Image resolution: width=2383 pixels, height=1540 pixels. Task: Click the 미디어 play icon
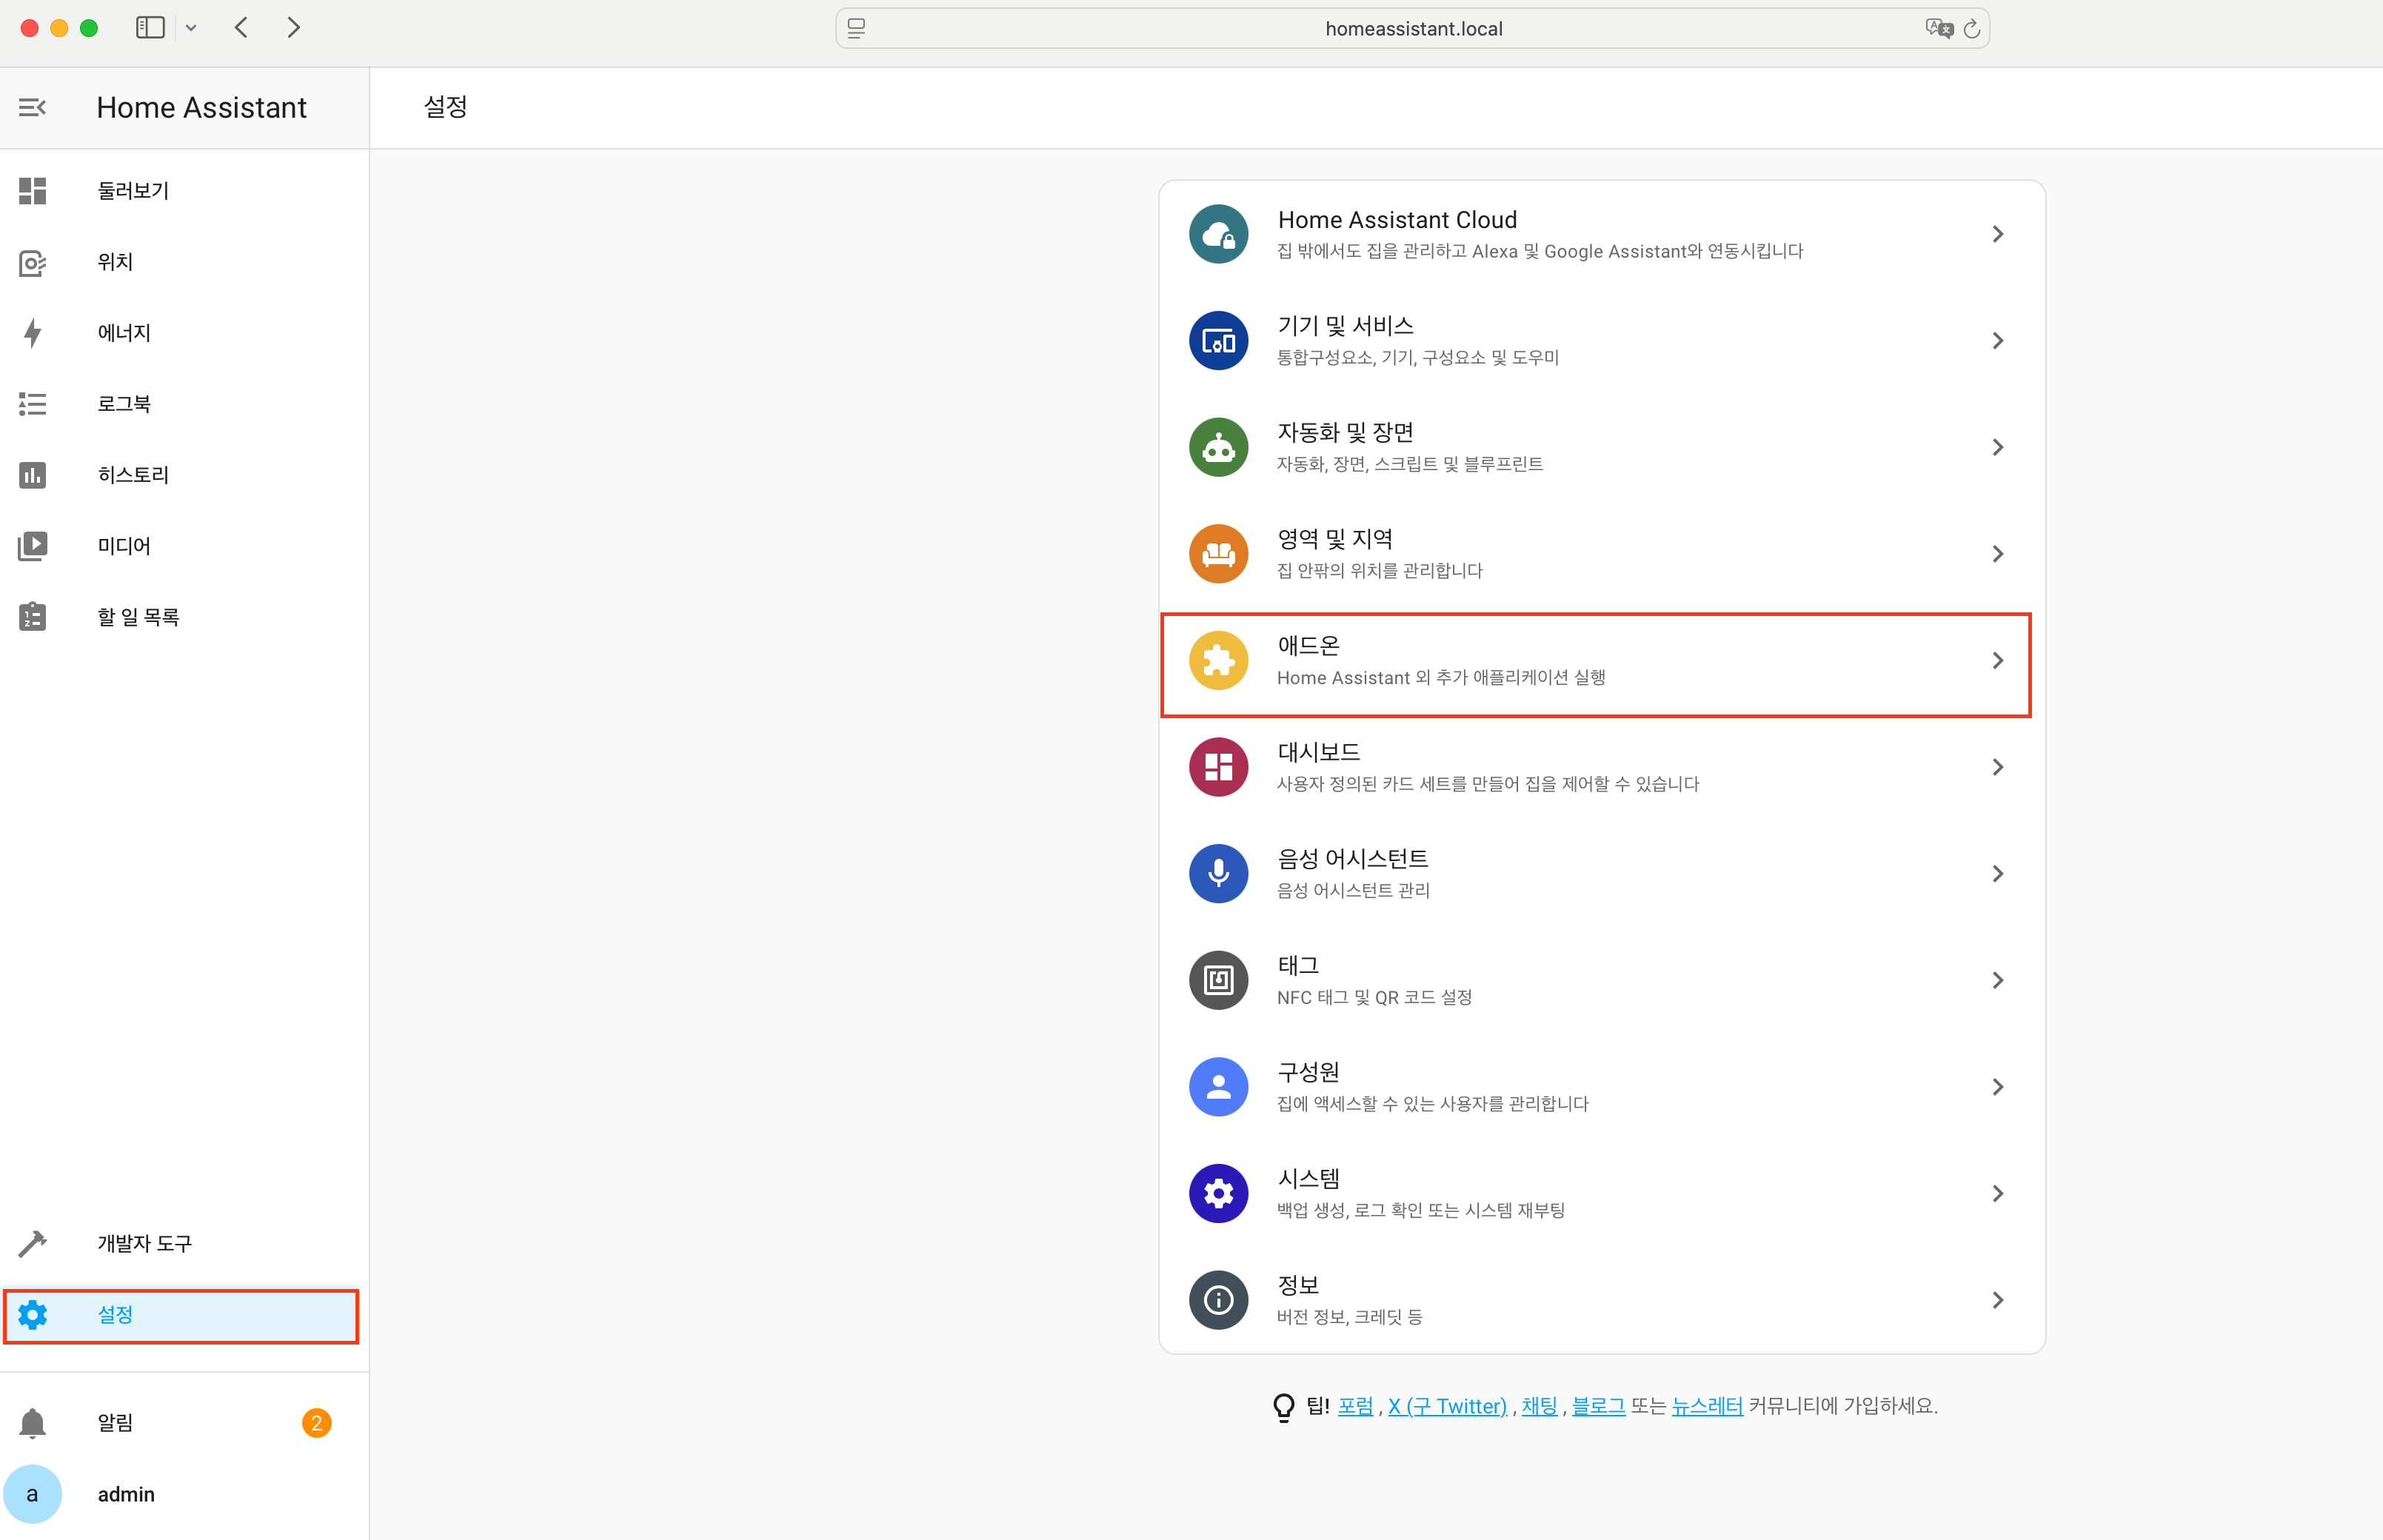(32, 546)
